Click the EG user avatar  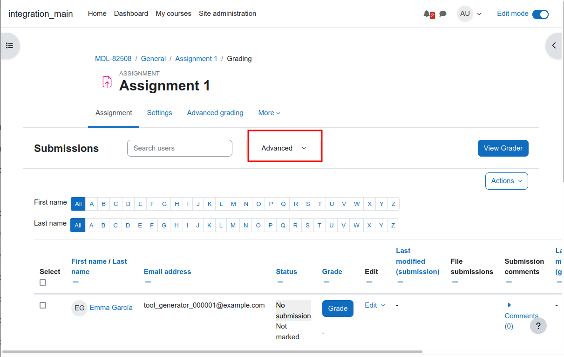coord(80,308)
